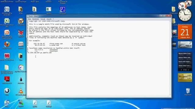Launch the Mozilla Firefox desktop shortcut
This screenshot has height=109, width=195.
7,45
